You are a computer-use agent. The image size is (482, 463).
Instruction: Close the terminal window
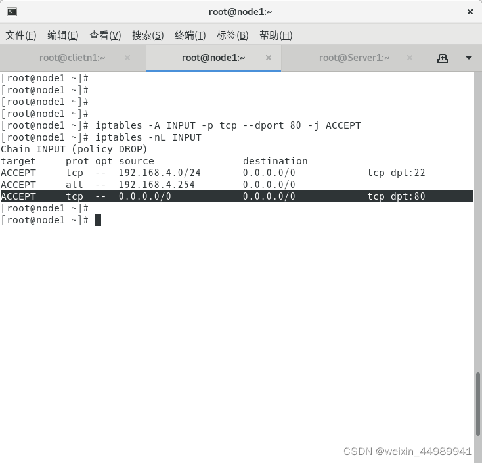(470, 12)
